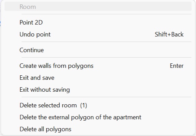Save and leave via Exit and save
The height and width of the screenshot is (136, 196).
98,78
